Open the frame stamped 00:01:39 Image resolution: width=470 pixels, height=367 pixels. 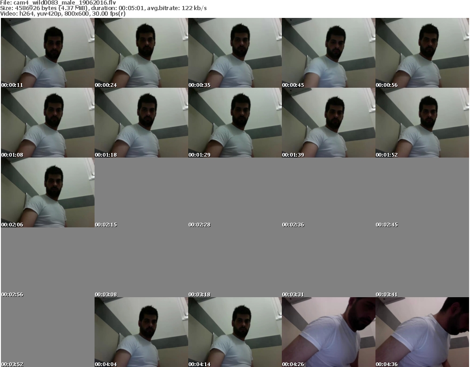tap(329, 123)
